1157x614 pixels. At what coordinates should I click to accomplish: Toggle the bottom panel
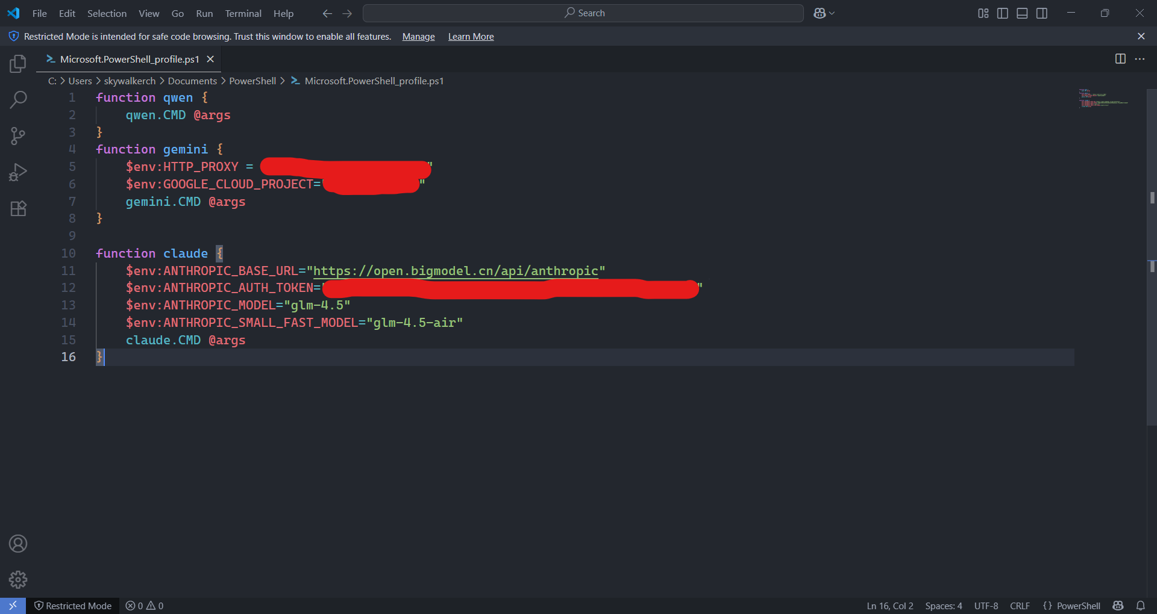click(1022, 13)
